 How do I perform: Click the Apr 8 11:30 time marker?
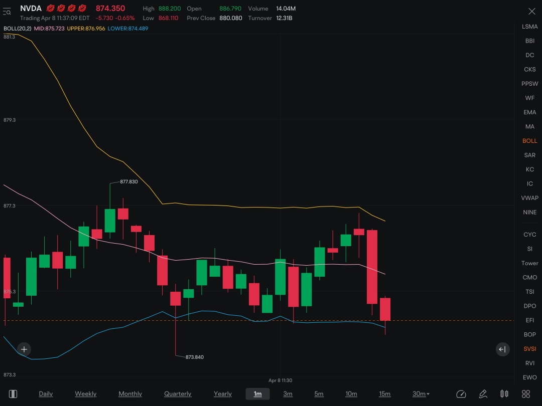pyautogui.click(x=280, y=380)
